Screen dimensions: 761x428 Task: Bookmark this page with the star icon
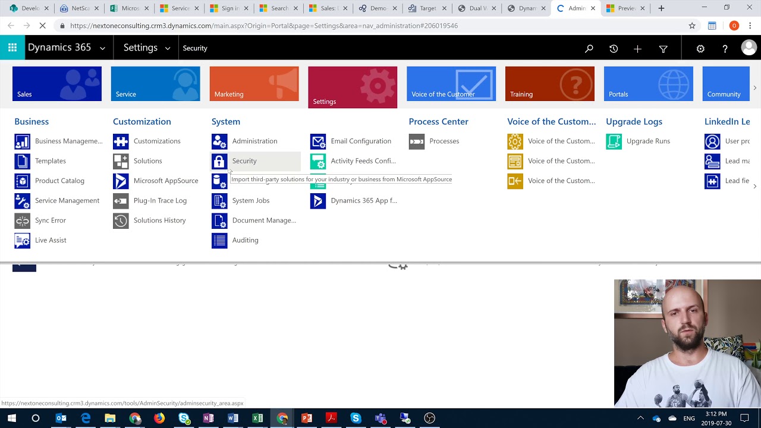tap(692, 26)
